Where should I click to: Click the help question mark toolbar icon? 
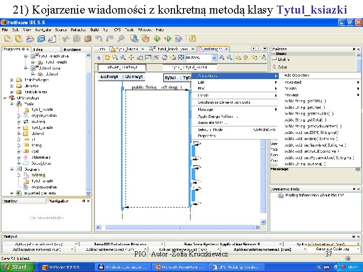coord(192,39)
